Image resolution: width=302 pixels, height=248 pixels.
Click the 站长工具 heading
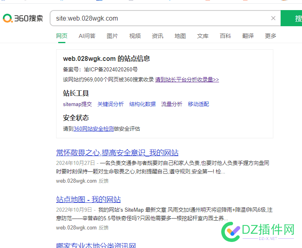point(76,93)
